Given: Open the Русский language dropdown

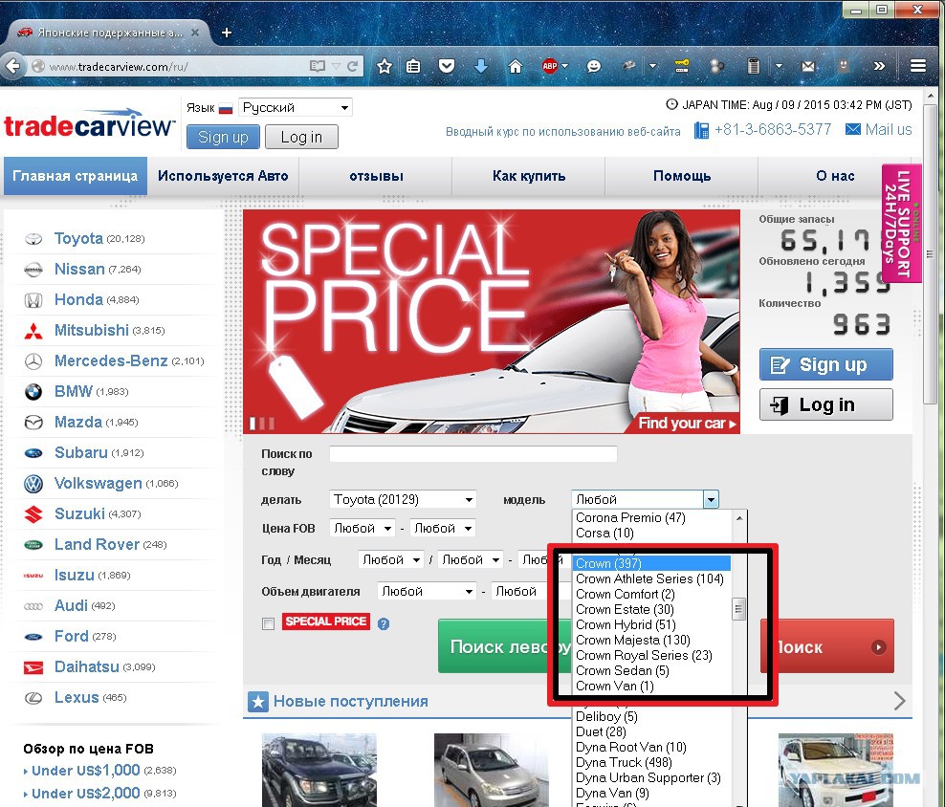Looking at the screenshot, I should pos(296,108).
